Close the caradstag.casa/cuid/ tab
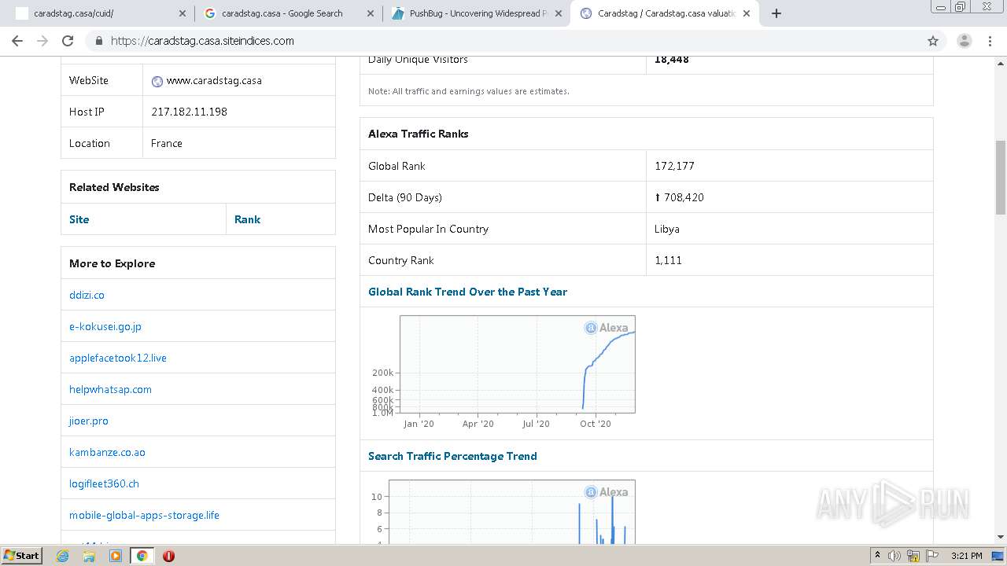The image size is (1007, 566). [183, 13]
